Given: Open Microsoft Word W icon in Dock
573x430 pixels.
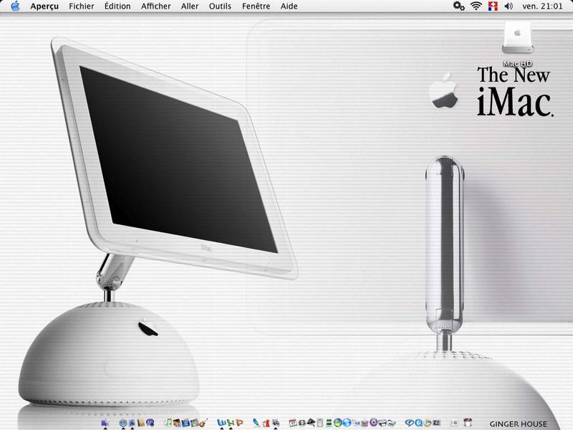Looking at the screenshot, I should pyautogui.click(x=221, y=423).
